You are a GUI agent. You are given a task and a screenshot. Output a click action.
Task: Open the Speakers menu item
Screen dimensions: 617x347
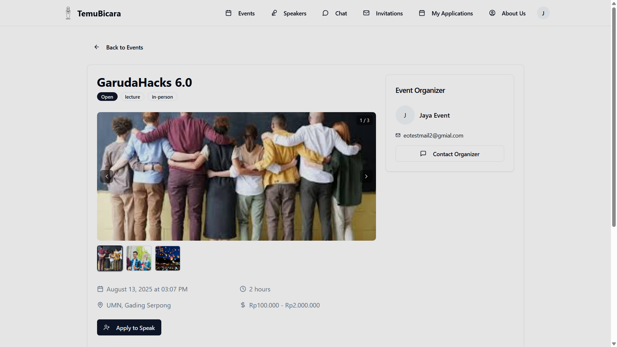coord(295,13)
